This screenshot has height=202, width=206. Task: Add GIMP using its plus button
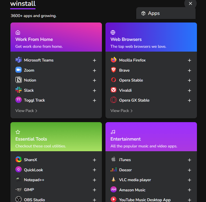pyautogui.click(x=94, y=190)
